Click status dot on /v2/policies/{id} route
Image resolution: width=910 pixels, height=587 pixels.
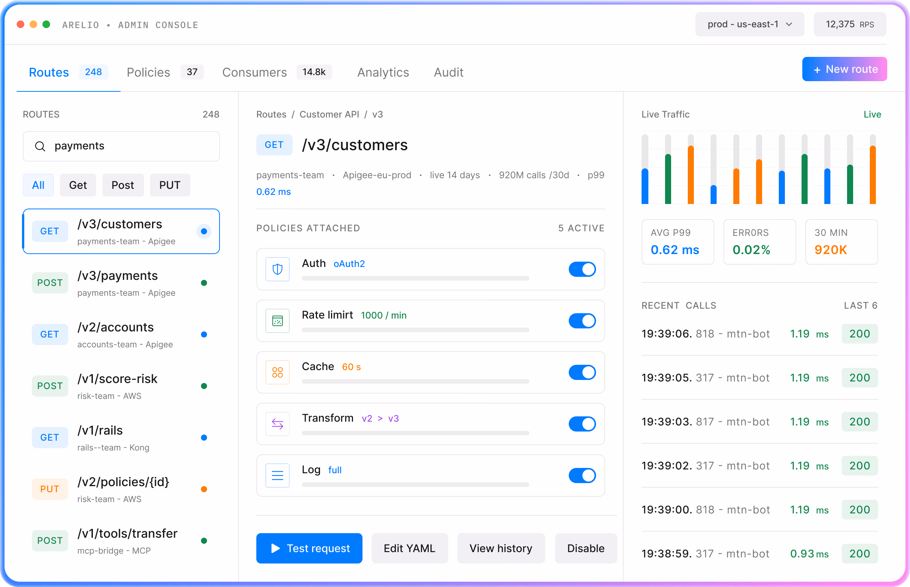[204, 489]
